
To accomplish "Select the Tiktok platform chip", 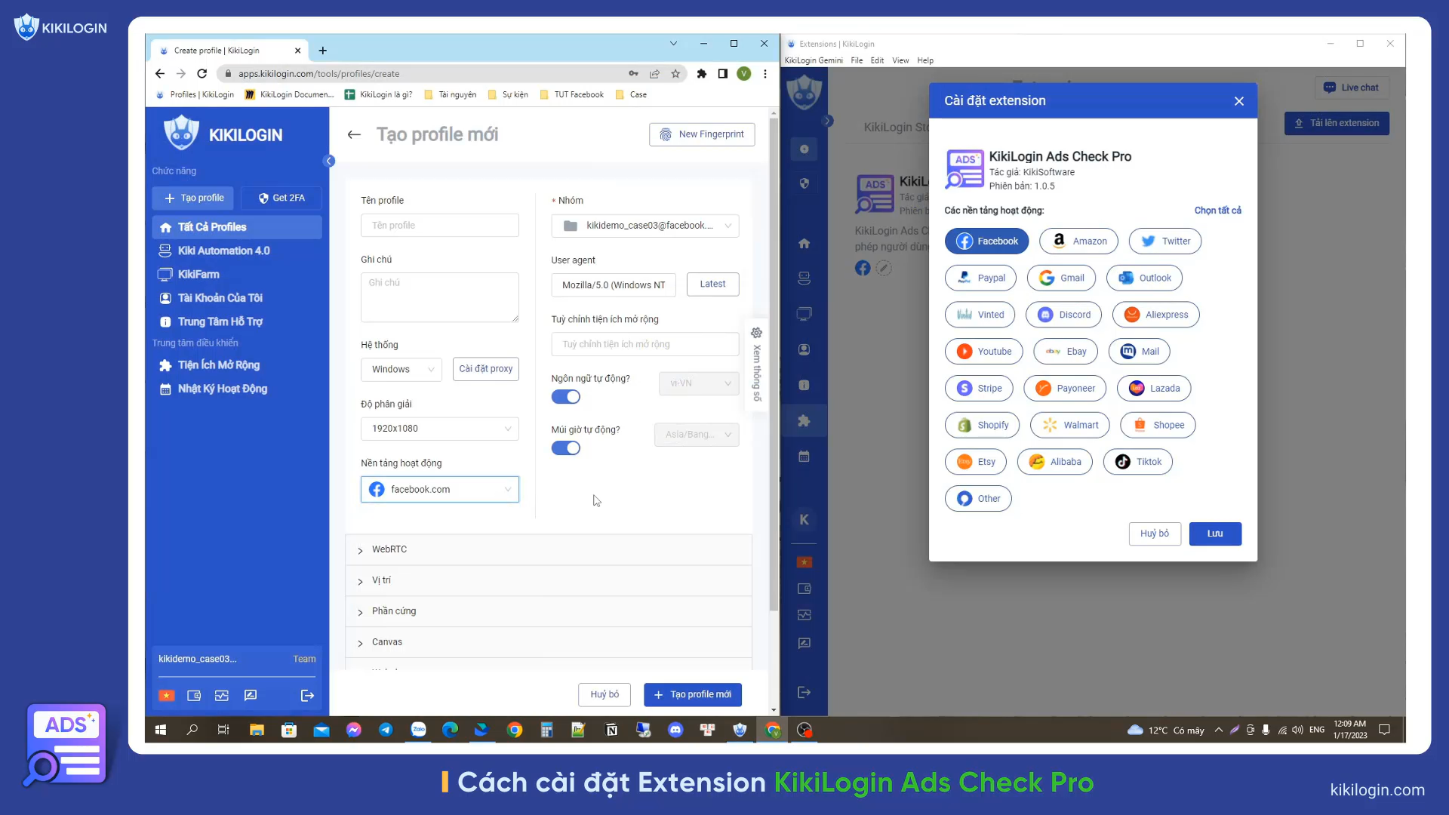I will [1137, 462].
